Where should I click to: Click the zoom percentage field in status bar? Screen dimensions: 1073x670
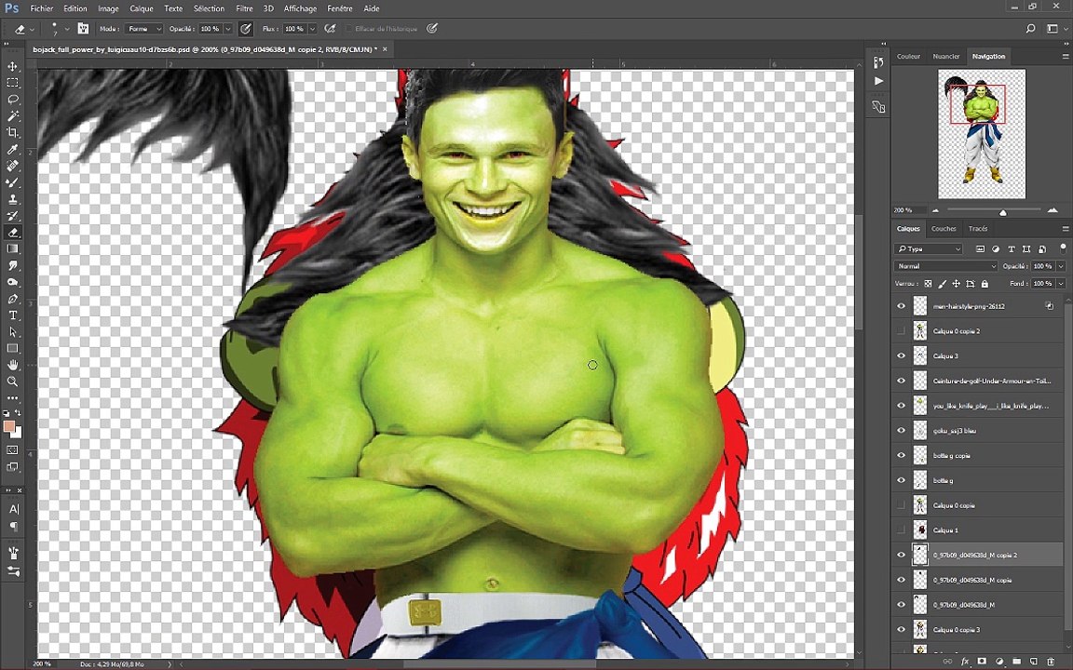(x=41, y=663)
